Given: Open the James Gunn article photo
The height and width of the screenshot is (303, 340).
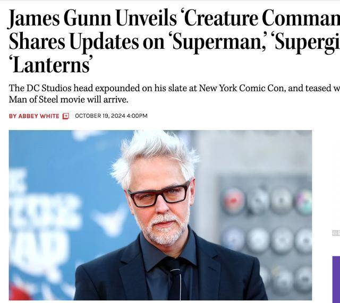Looking at the screenshot, I should (160, 215).
